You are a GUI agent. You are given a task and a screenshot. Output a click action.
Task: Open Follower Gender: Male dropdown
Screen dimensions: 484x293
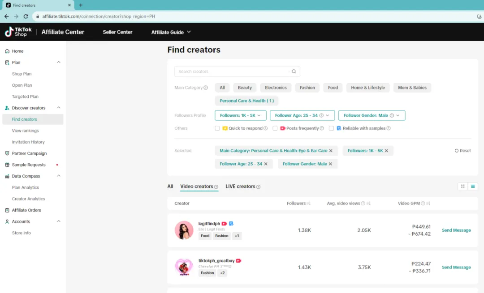[x=372, y=115]
